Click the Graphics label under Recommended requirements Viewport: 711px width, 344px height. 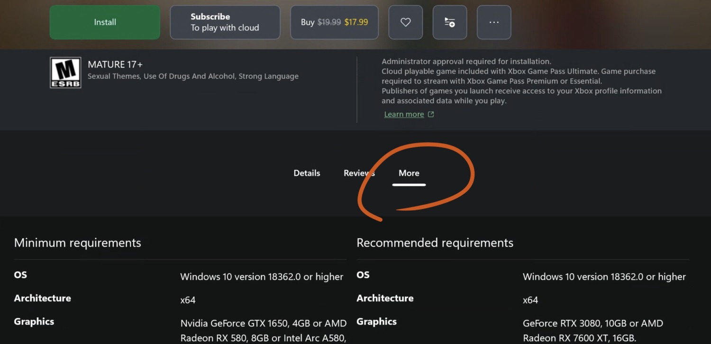(376, 321)
